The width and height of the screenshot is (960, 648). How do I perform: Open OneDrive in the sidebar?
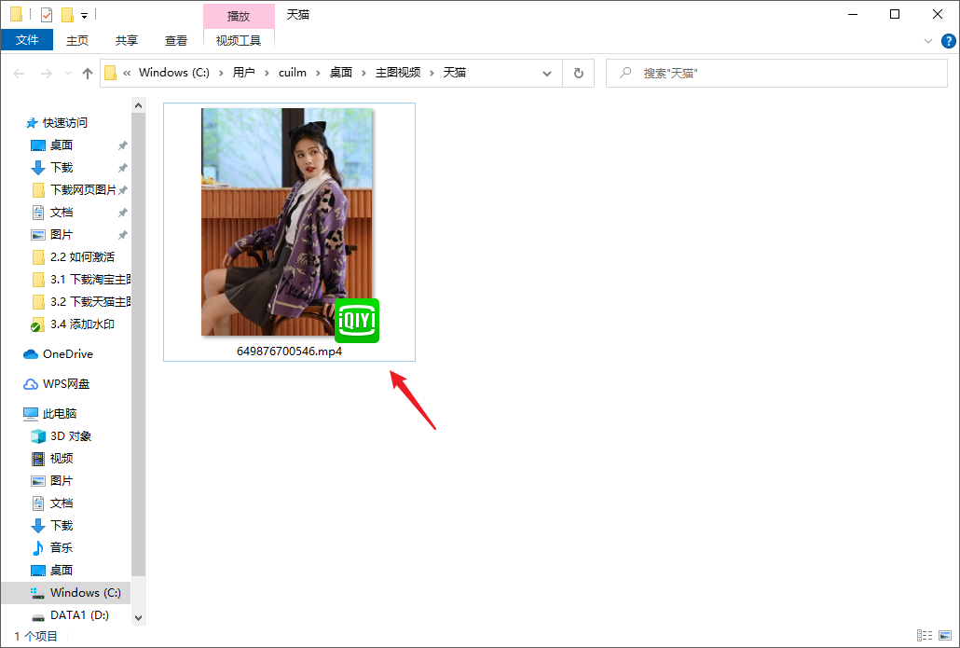point(67,354)
